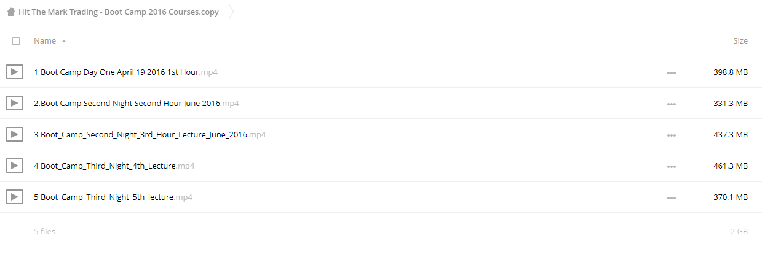Open ellipsis menu for Third_Night_4th_Lecture.mp4
This screenshot has height=260, width=762.
[x=671, y=166]
